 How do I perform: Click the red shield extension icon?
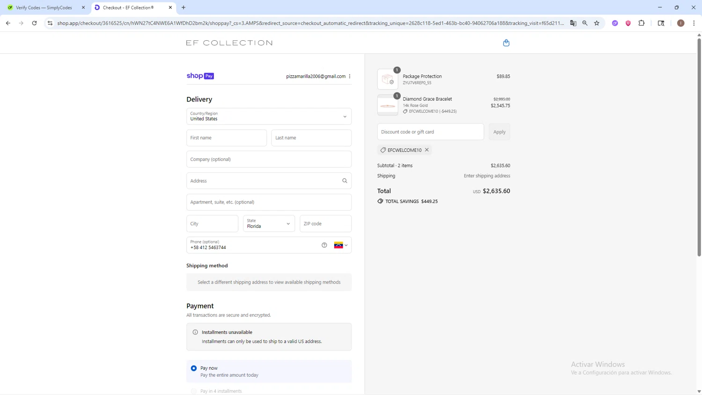click(628, 23)
